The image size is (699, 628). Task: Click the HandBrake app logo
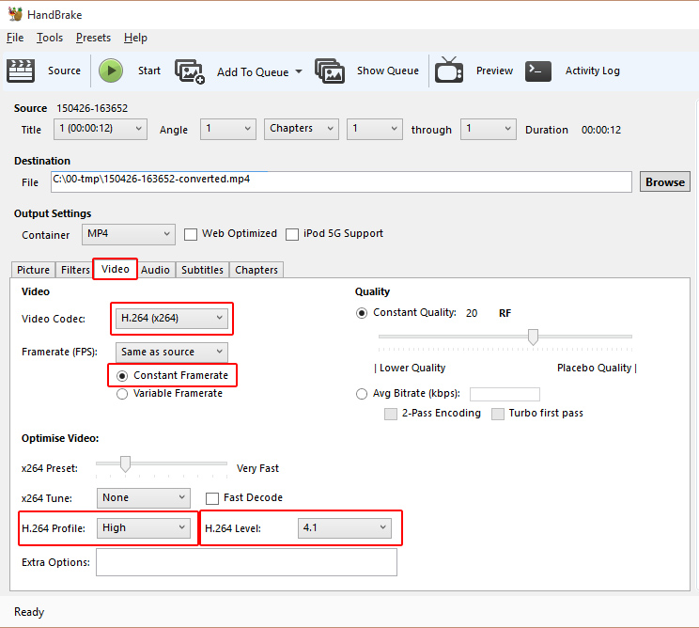click(x=15, y=14)
